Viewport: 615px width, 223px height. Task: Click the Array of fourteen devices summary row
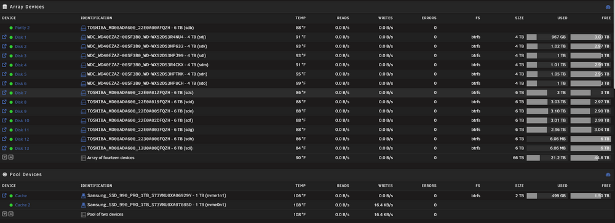click(307, 157)
